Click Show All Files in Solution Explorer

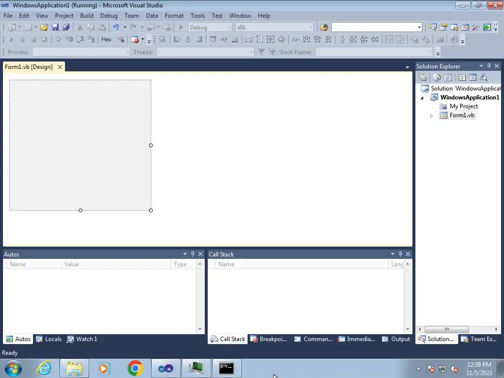437,77
